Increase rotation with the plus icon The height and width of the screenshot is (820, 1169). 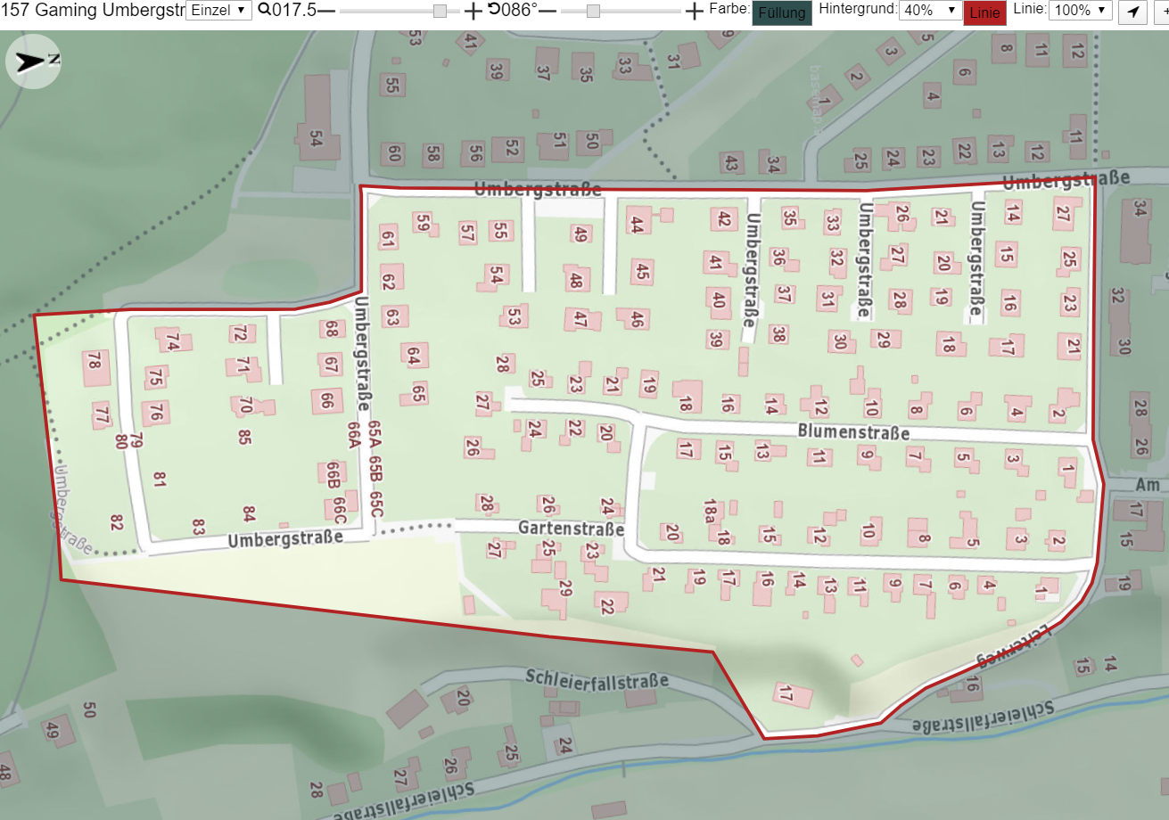coord(695,11)
